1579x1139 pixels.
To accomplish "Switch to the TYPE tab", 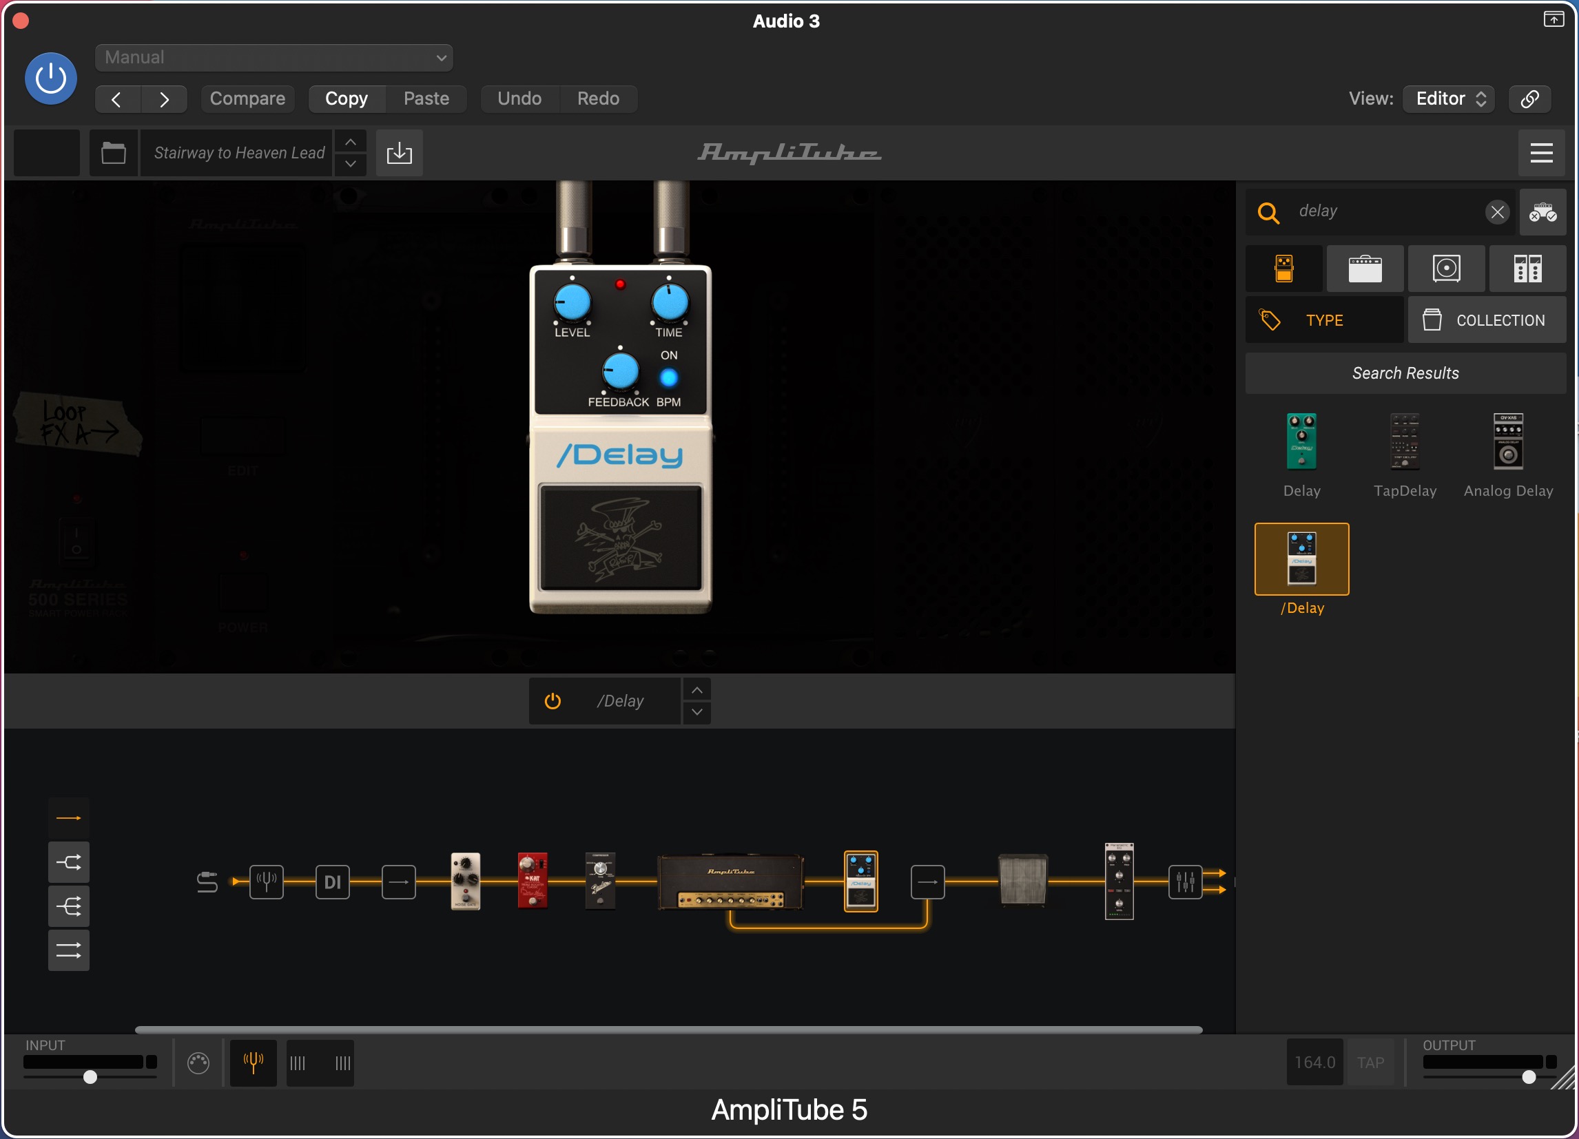I will [1323, 320].
